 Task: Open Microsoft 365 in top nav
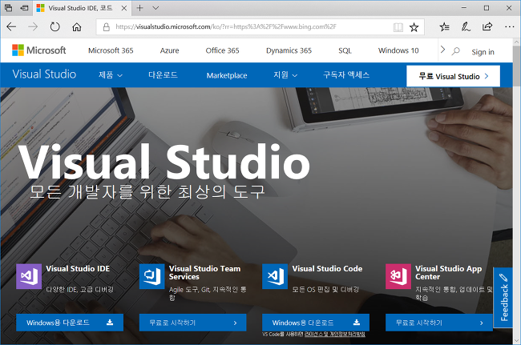[x=111, y=50]
